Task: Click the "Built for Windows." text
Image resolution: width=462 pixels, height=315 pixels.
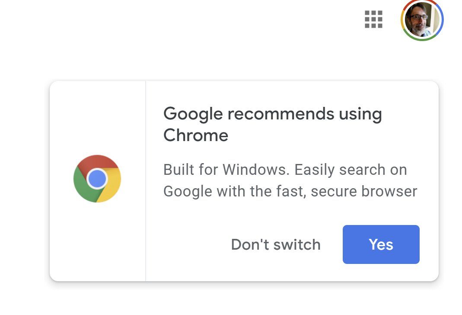Action: (x=226, y=170)
